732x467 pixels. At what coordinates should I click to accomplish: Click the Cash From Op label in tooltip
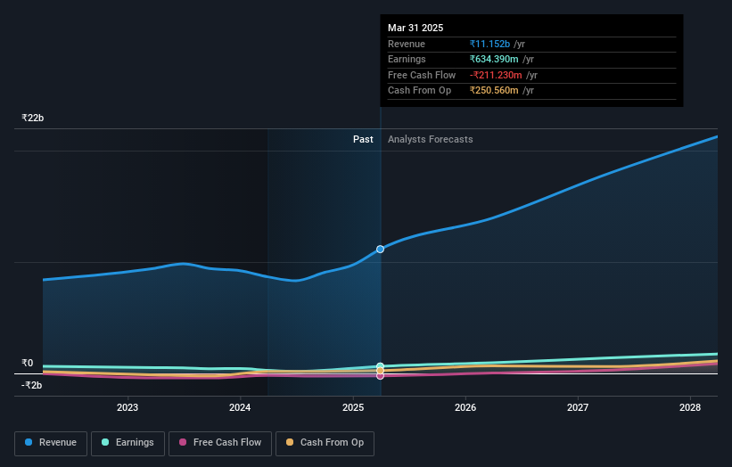pos(419,91)
